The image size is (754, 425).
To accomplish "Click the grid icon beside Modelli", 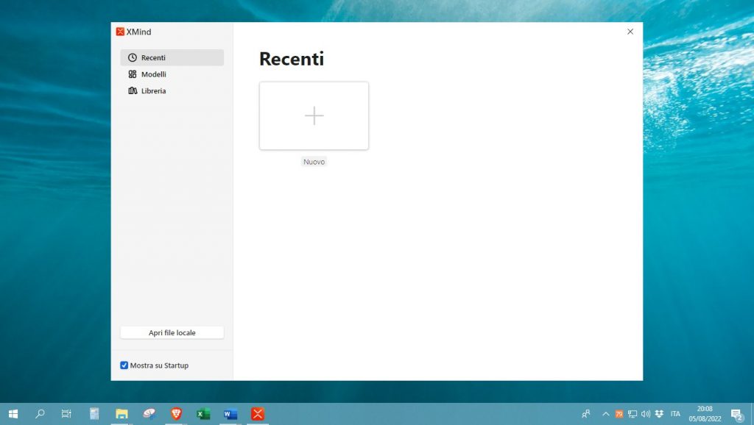I will tap(133, 74).
